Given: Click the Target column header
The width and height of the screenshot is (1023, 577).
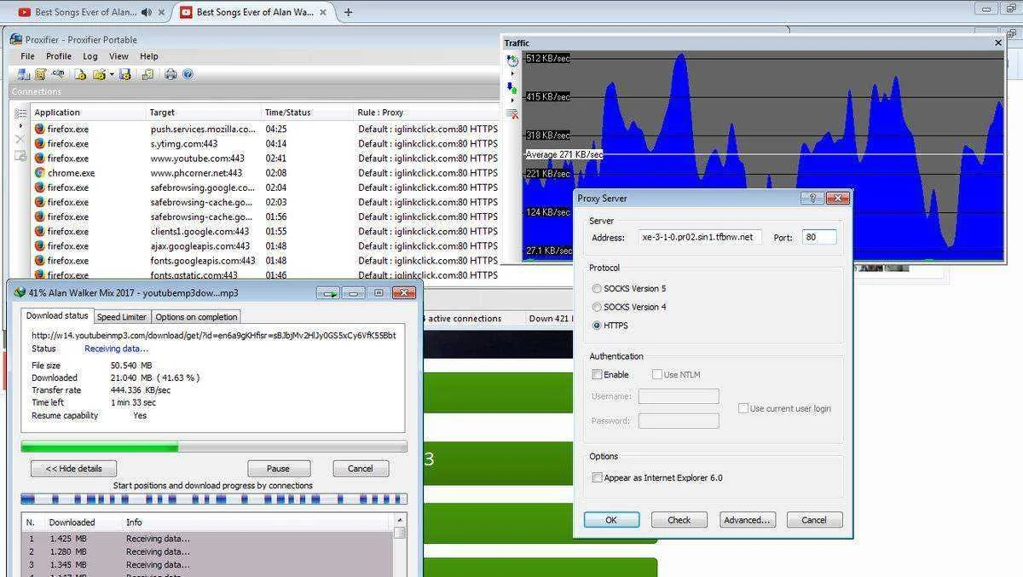Looking at the screenshot, I should (x=203, y=113).
